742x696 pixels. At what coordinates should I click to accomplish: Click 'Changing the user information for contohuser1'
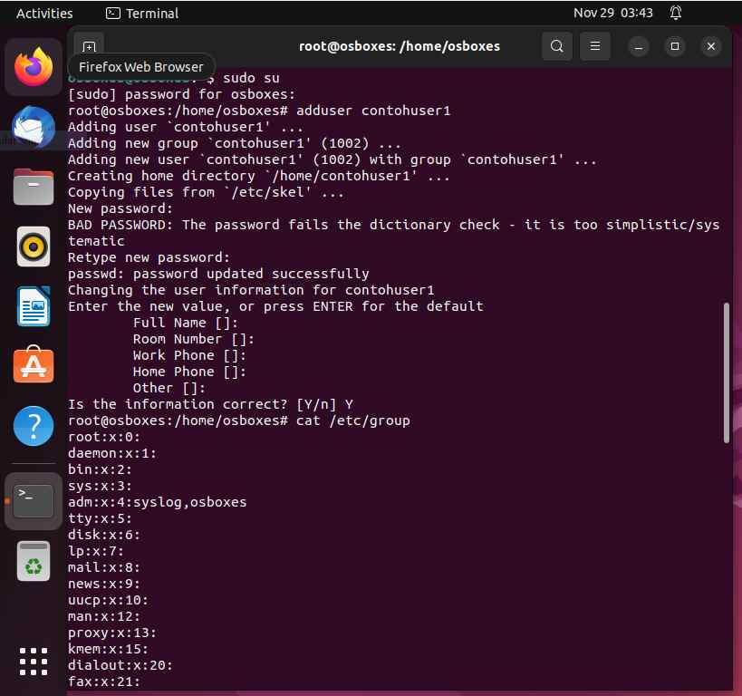(251, 290)
